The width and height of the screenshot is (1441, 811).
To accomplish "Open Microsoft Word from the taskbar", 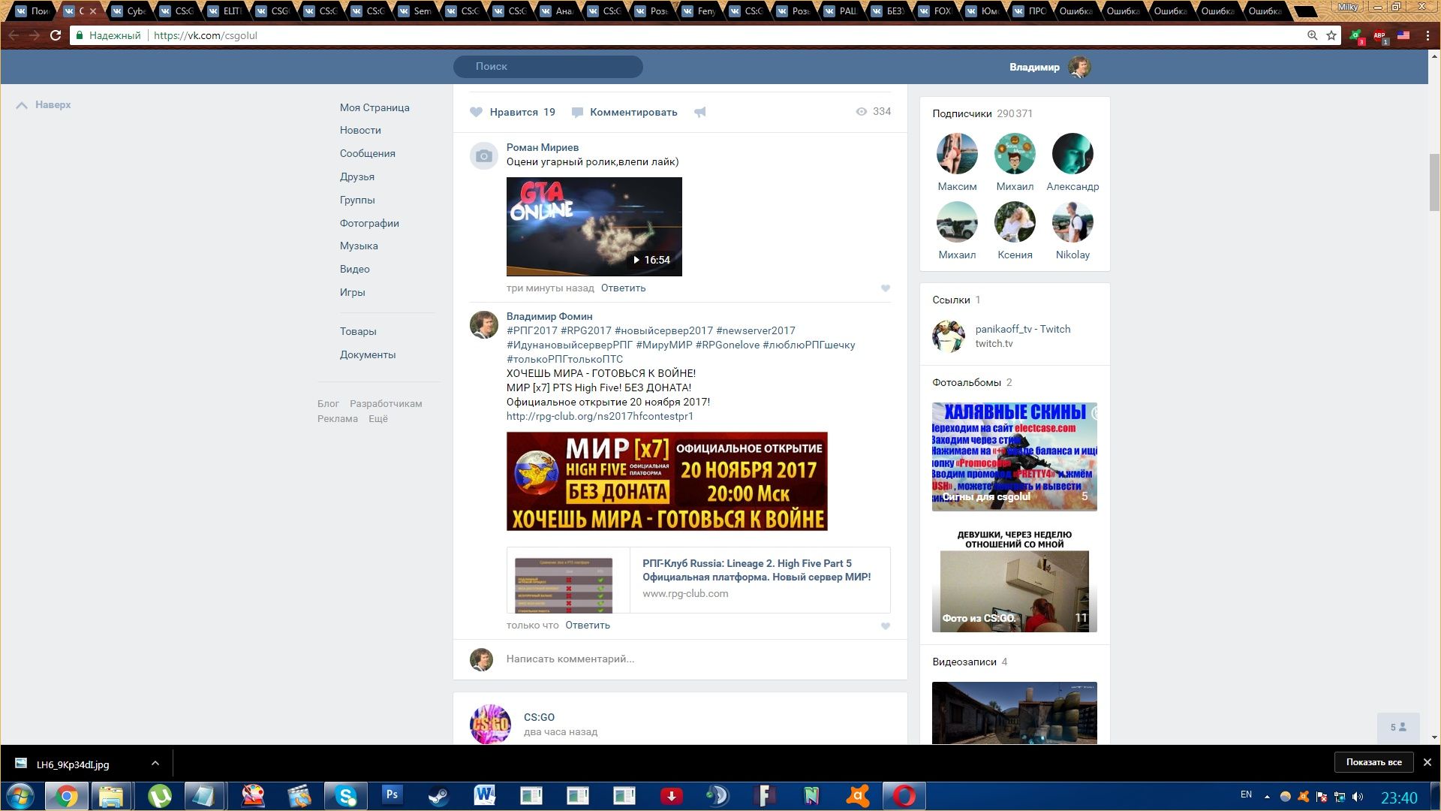I will [485, 796].
